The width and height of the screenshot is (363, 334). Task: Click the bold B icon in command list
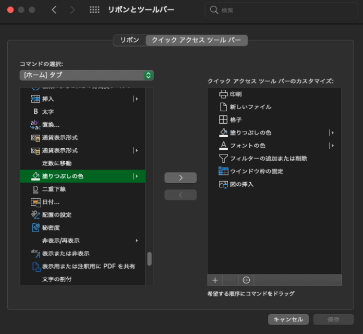click(x=35, y=112)
